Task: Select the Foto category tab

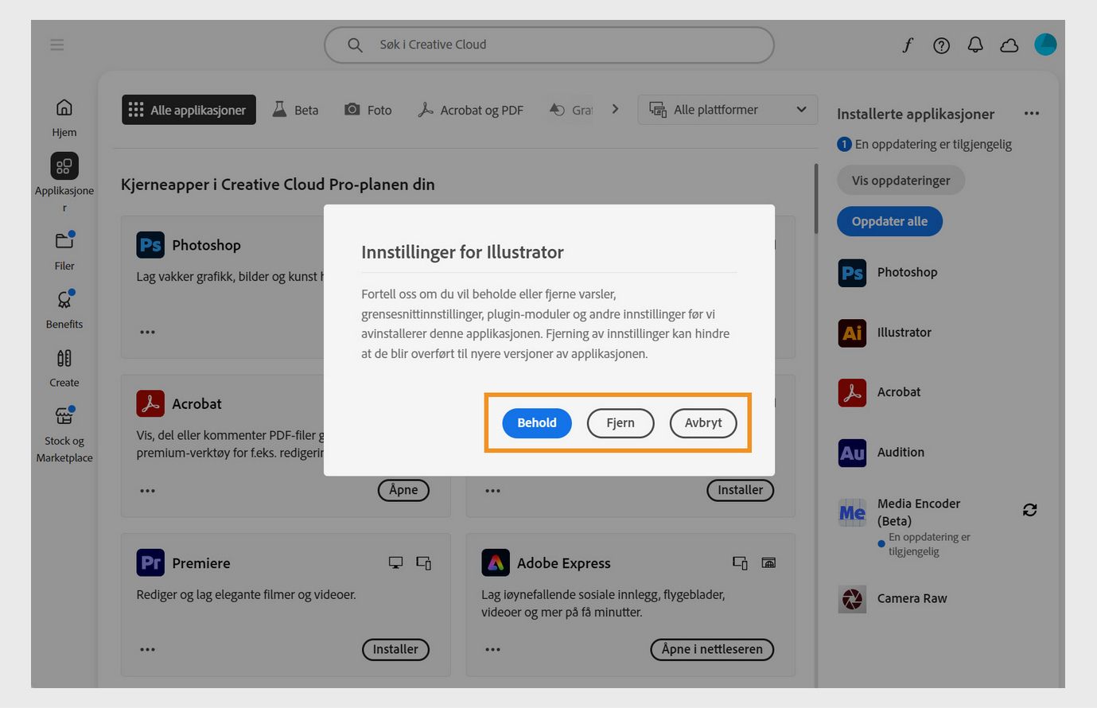Action: tap(368, 110)
